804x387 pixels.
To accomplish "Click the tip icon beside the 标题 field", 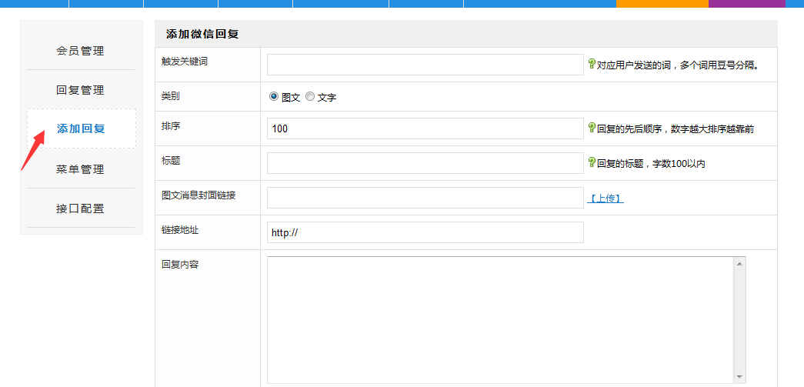I will coord(592,162).
